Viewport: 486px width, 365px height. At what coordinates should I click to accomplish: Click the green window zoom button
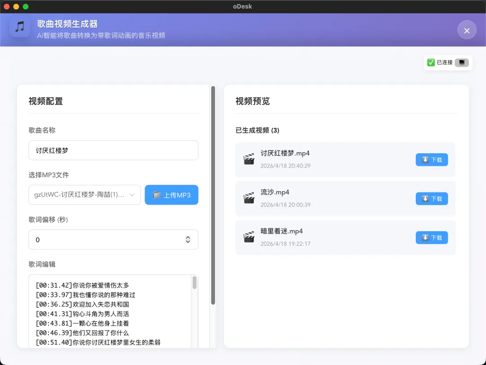coord(26,6)
